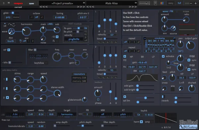Select first envelope 1 curve shape icon
Viewport: 199px width, 130px height.
(99, 42)
